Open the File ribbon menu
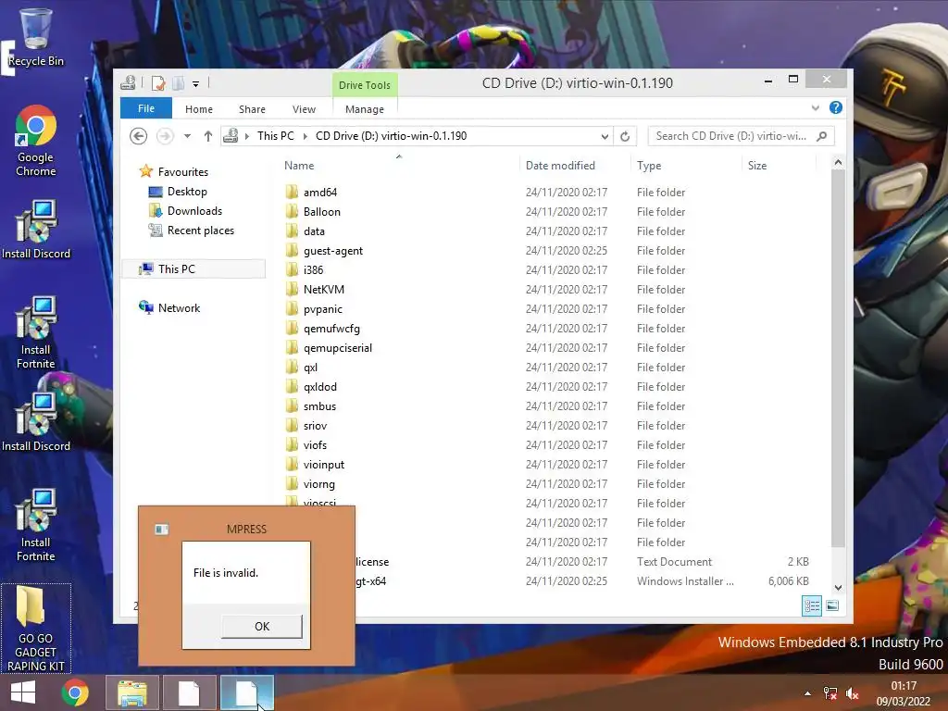Screen dimensions: 948x711 coord(146,108)
